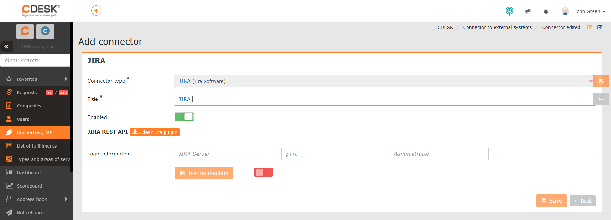Open Scoreboard in the sidebar
This screenshot has height=220, width=611.
pos(35,186)
